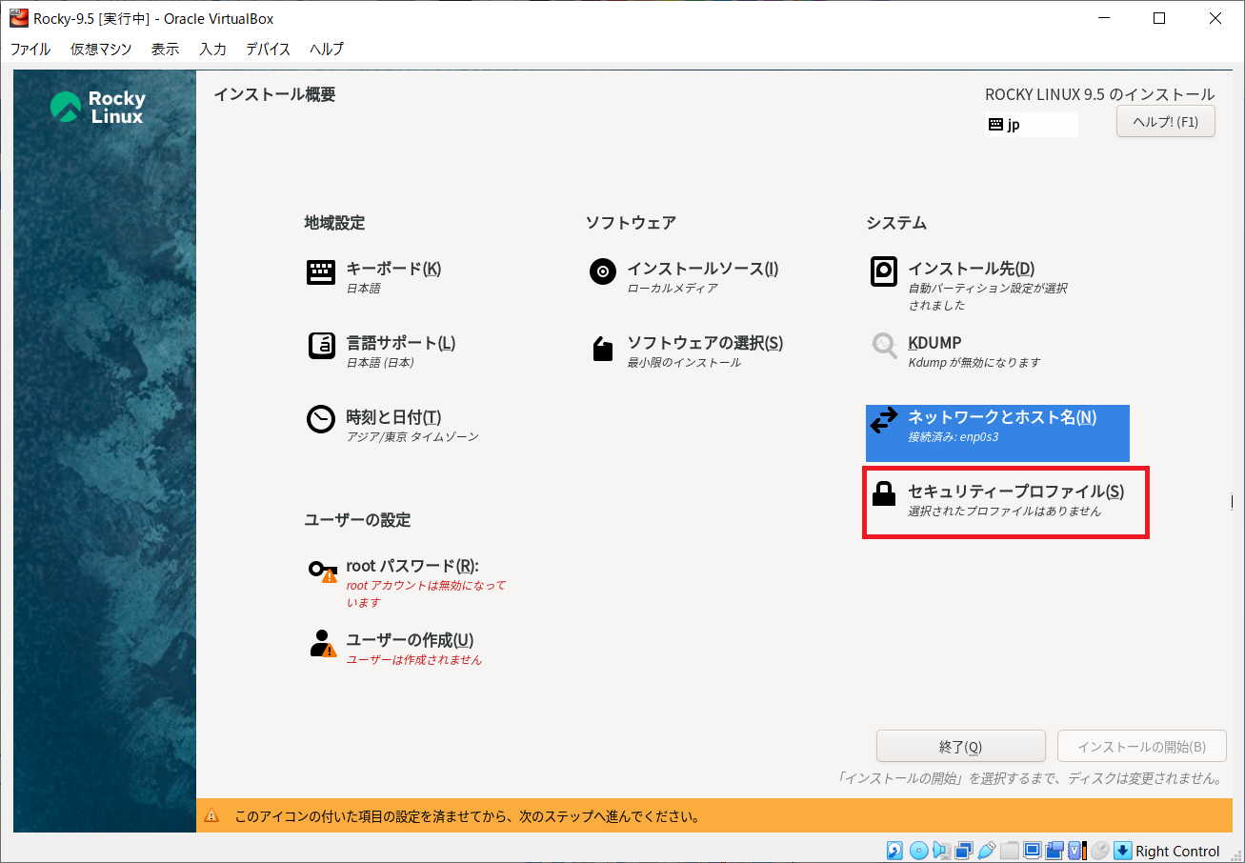This screenshot has height=863, width=1245.
Task: Click the Kdump が無効になります text
Action: click(x=974, y=363)
